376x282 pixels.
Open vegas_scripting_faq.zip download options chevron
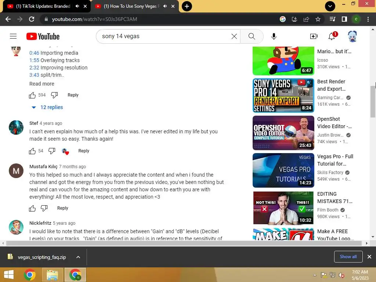tap(78, 257)
